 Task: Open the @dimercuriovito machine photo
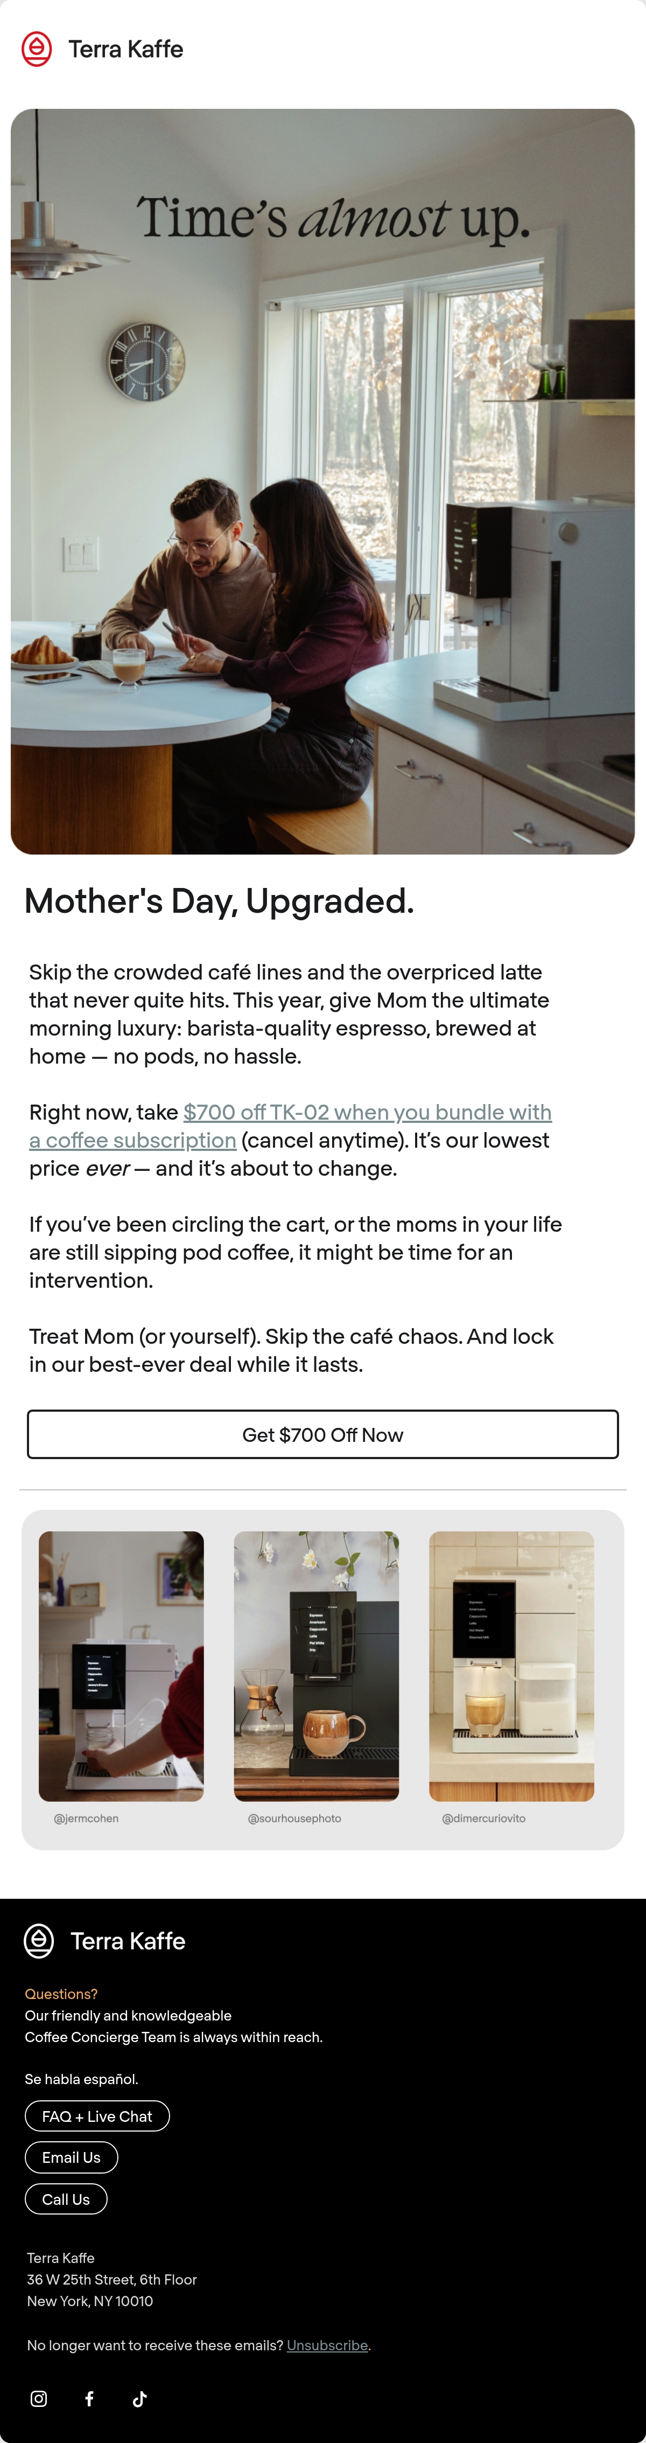tap(511, 1666)
